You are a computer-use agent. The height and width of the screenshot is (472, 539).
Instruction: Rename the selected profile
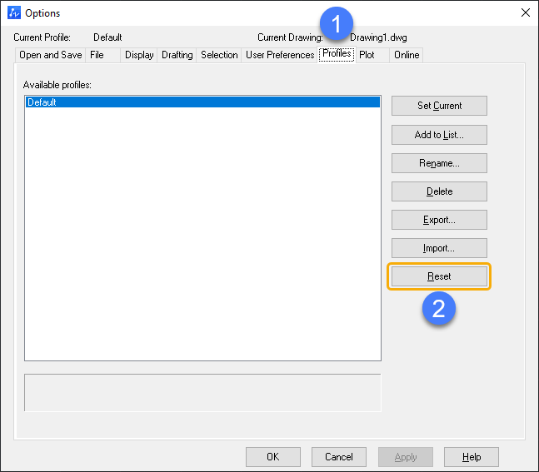pos(439,163)
